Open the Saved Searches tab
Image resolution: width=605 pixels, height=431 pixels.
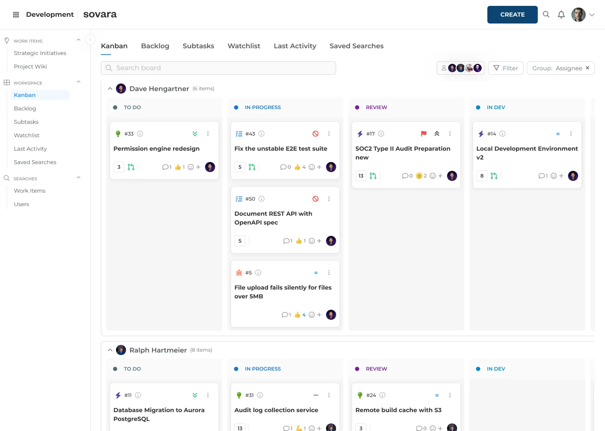coord(356,46)
